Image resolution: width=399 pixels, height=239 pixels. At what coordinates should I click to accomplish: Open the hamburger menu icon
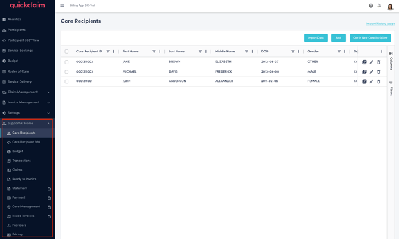tap(62, 5)
